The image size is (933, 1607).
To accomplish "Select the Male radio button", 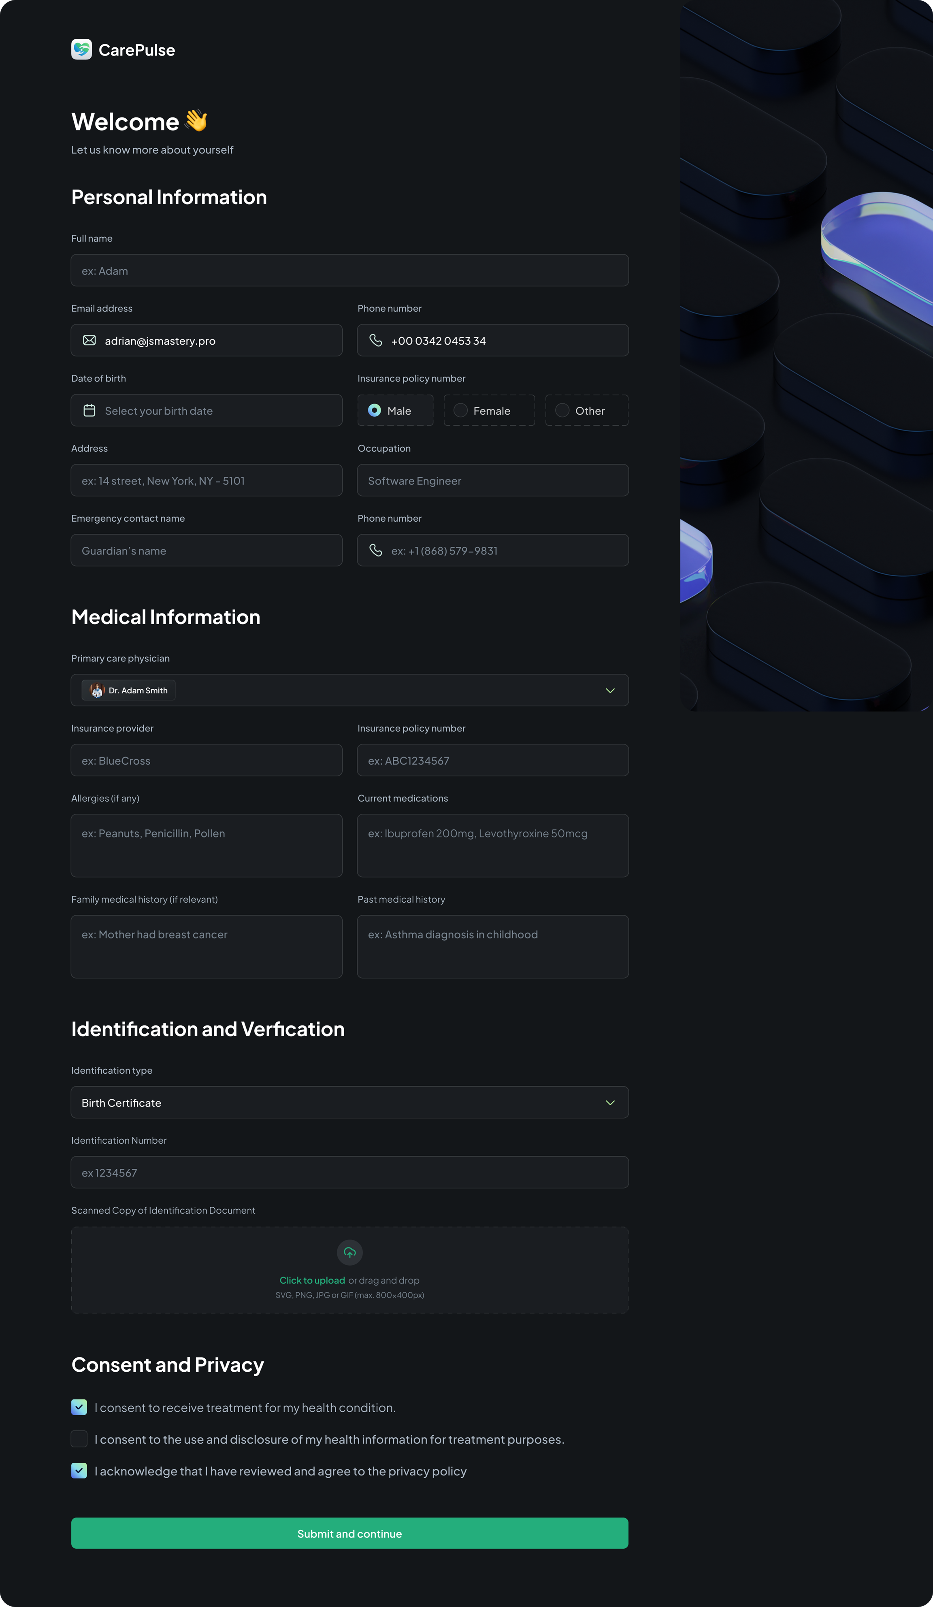I will tap(375, 411).
